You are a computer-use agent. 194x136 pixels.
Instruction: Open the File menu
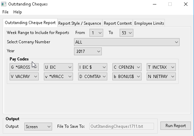[5, 12]
